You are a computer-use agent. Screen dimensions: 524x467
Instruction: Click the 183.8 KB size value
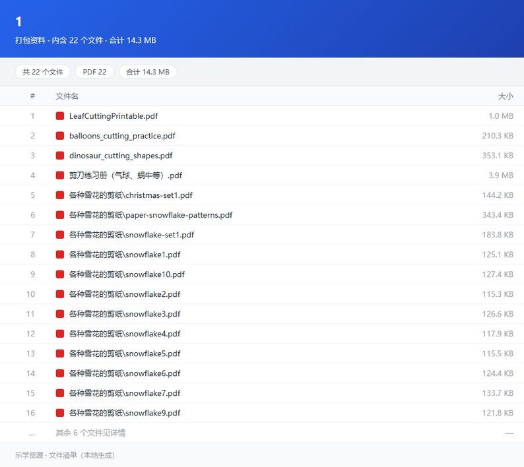[x=498, y=235]
